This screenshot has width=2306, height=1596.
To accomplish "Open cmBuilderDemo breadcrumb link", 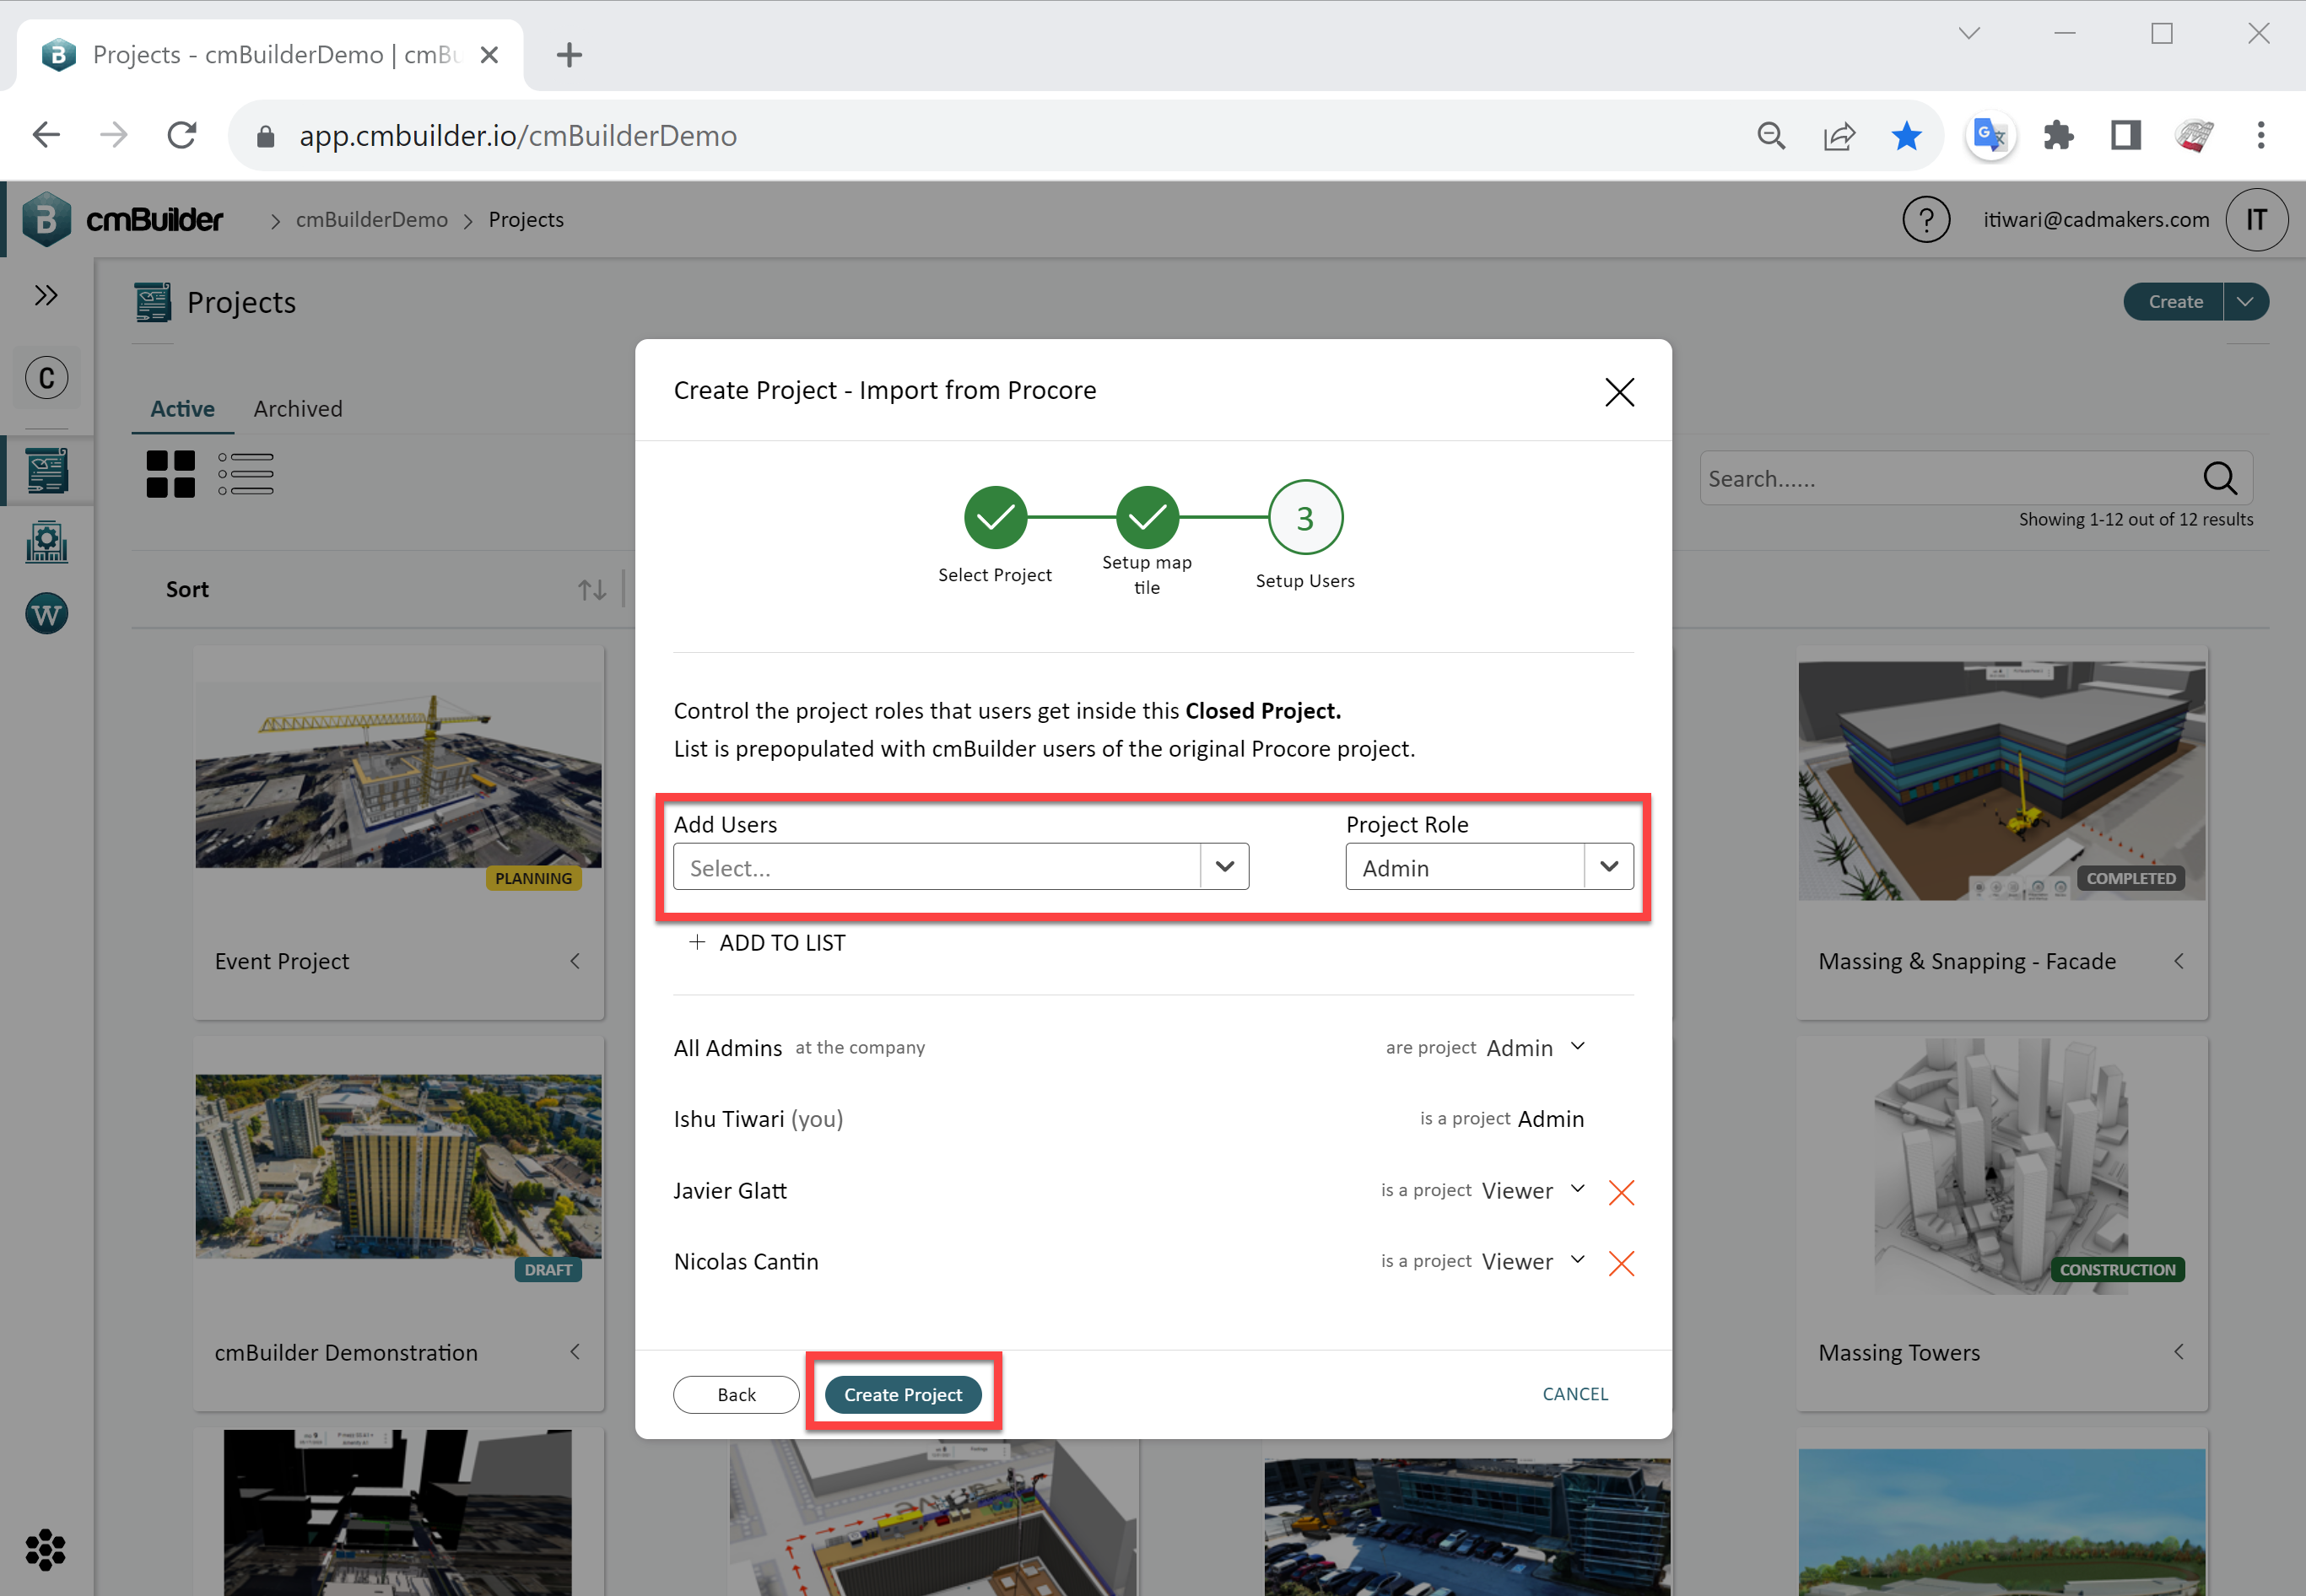I will click(371, 220).
